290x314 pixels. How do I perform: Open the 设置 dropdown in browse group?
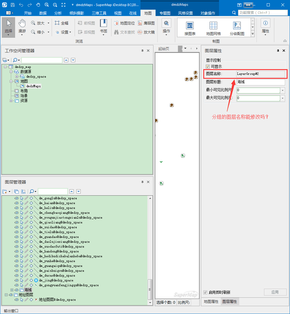[x=63, y=32]
